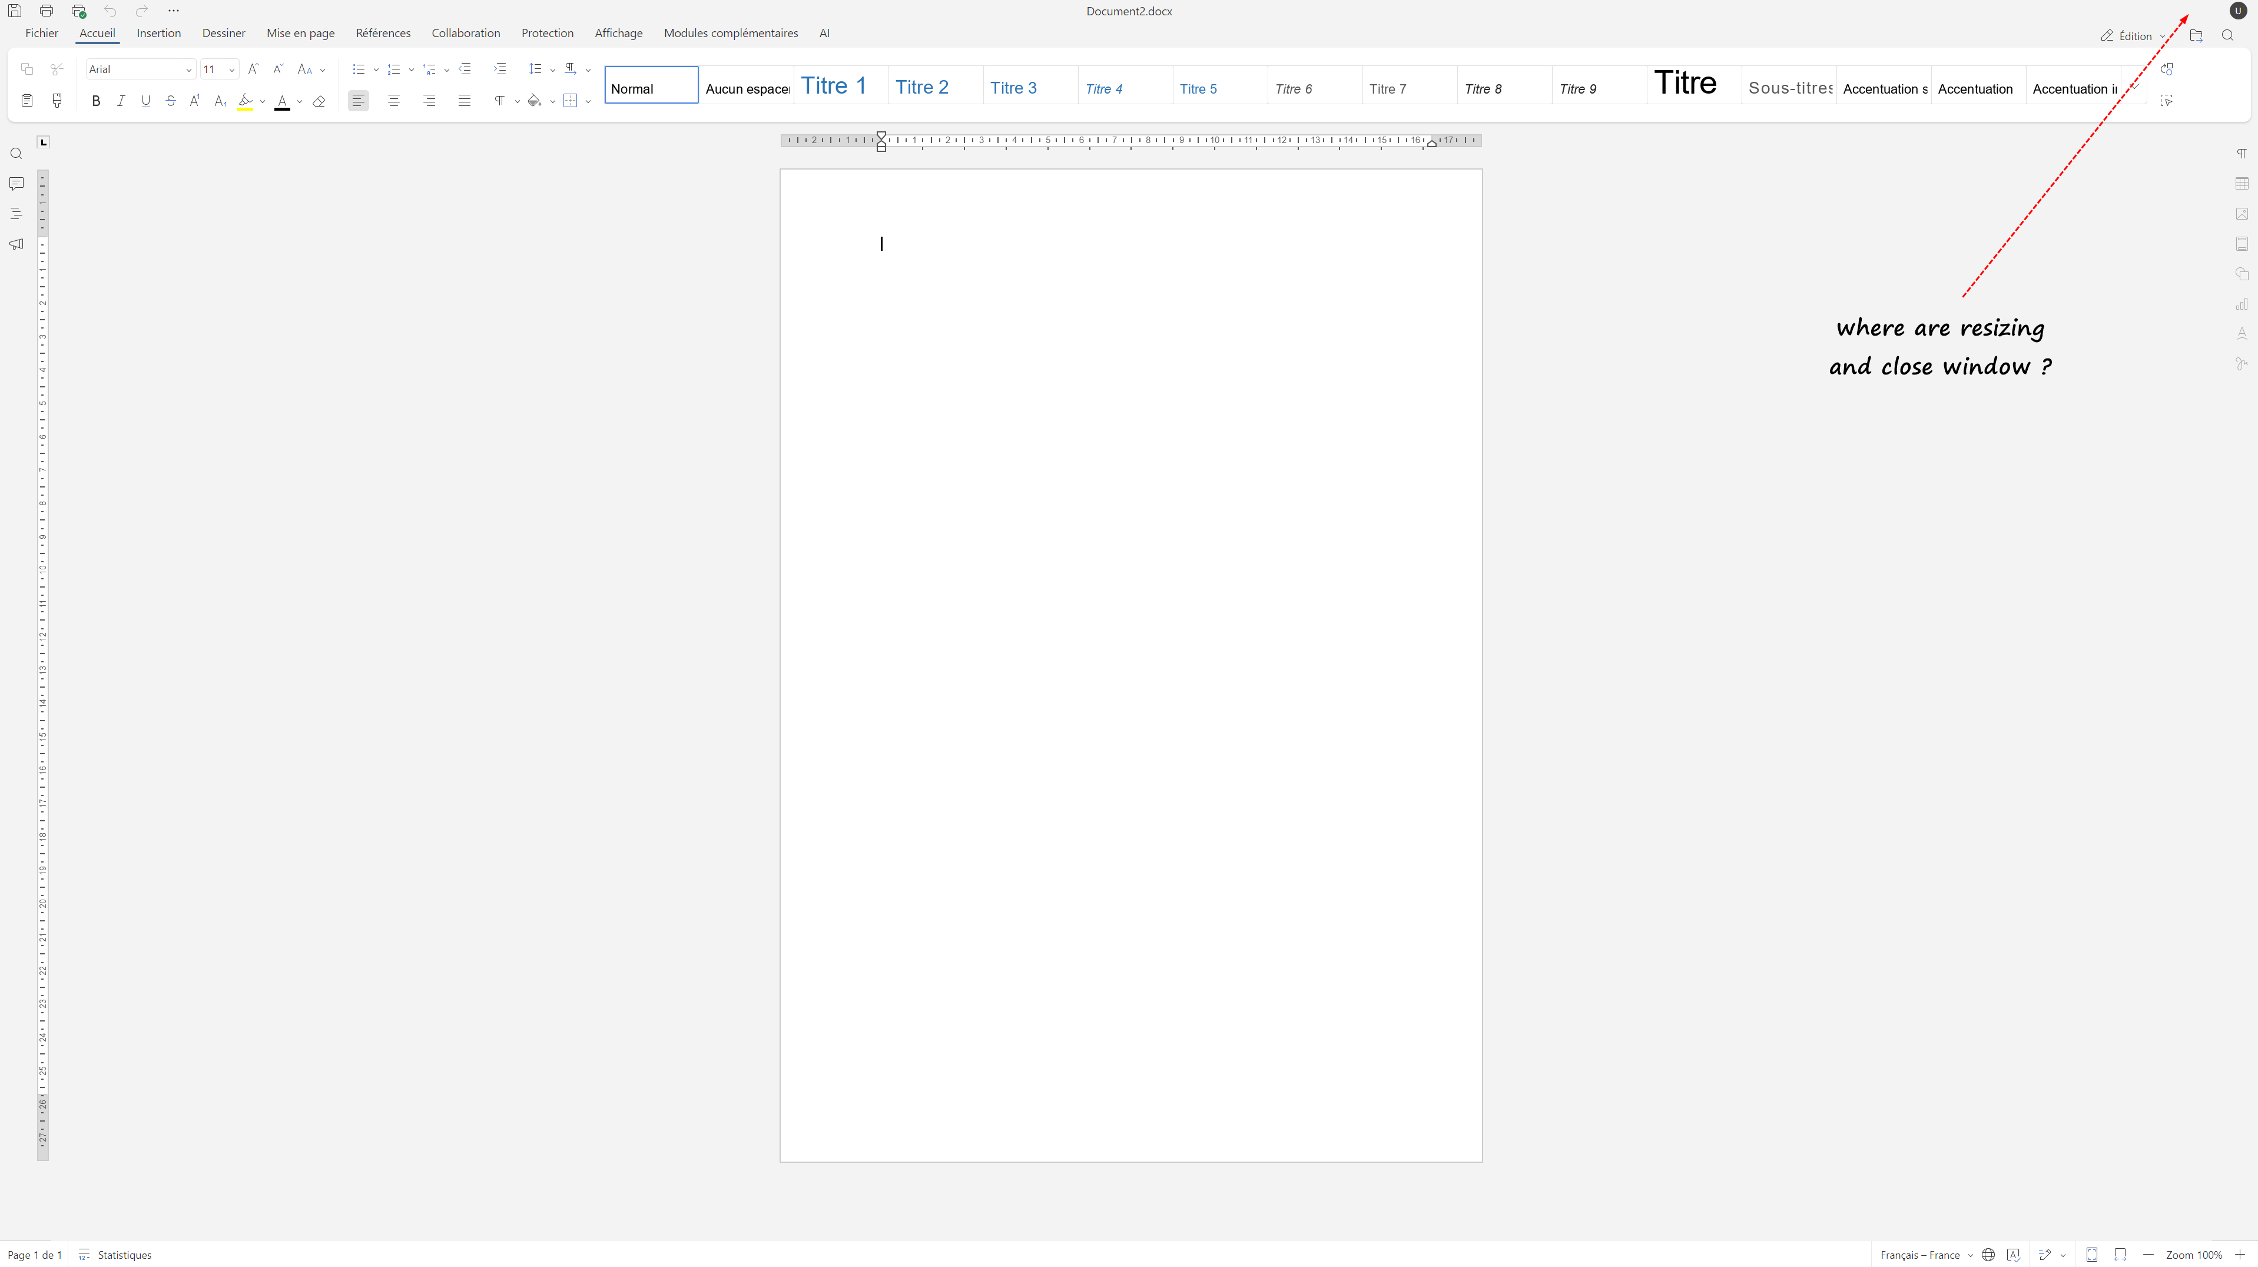Click the font color red A swatch
The height and width of the screenshot is (1267, 2258).
click(281, 102)
